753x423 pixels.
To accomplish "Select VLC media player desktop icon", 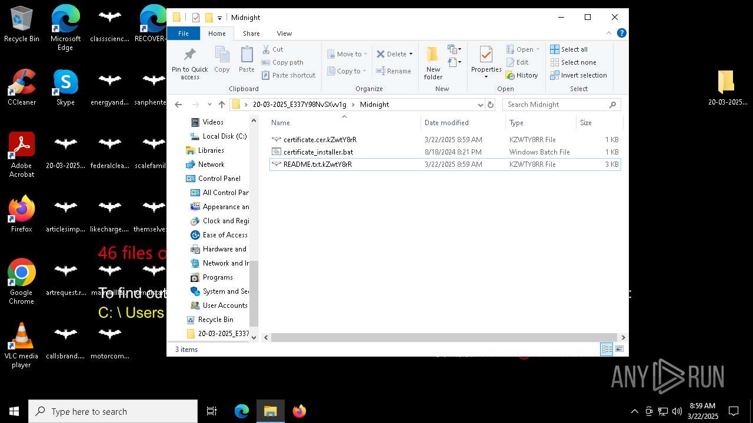I will pos(22,345).
